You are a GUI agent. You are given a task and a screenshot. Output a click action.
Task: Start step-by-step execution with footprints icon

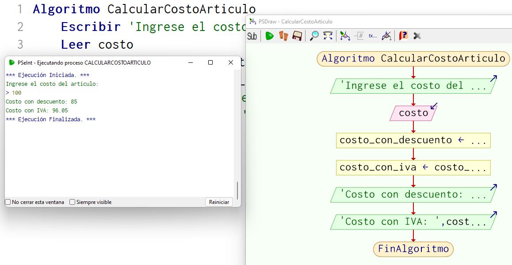tap(283, 36)
